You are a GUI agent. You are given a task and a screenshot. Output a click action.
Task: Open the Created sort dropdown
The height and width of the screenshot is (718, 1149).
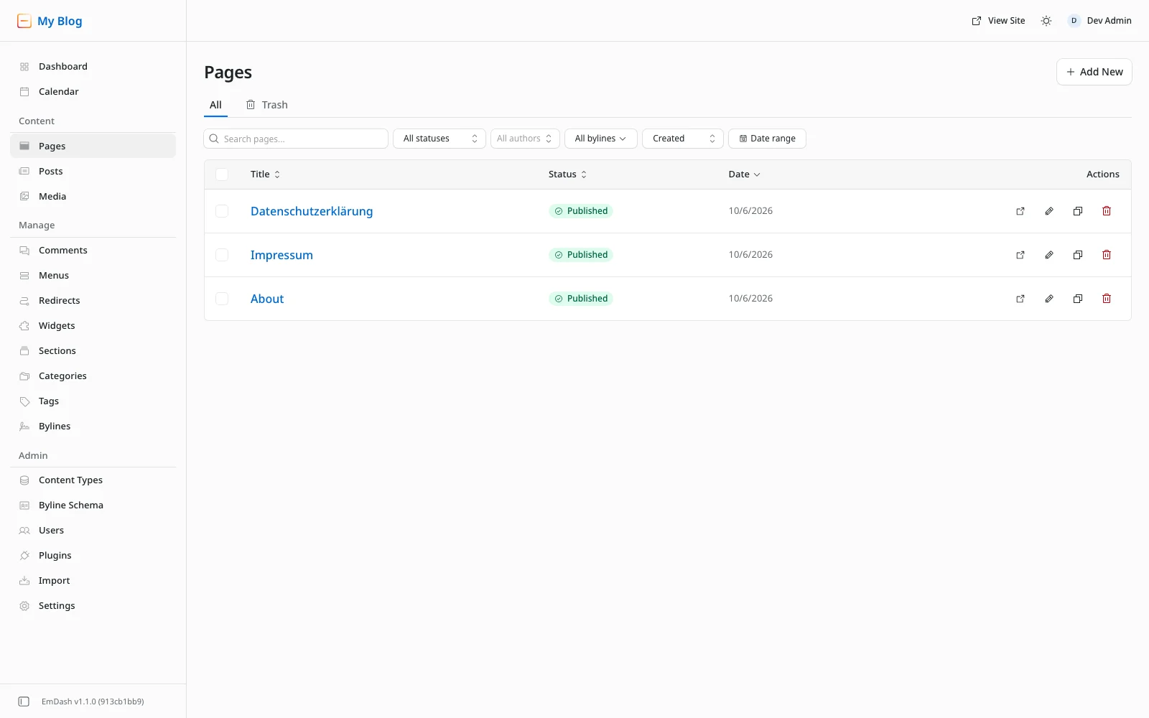(682, 139)
